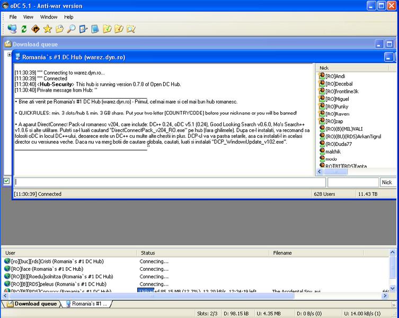399x318 pixels.
Task: Click the user icon beside [RO]Punky
Action: click(322, 106)
